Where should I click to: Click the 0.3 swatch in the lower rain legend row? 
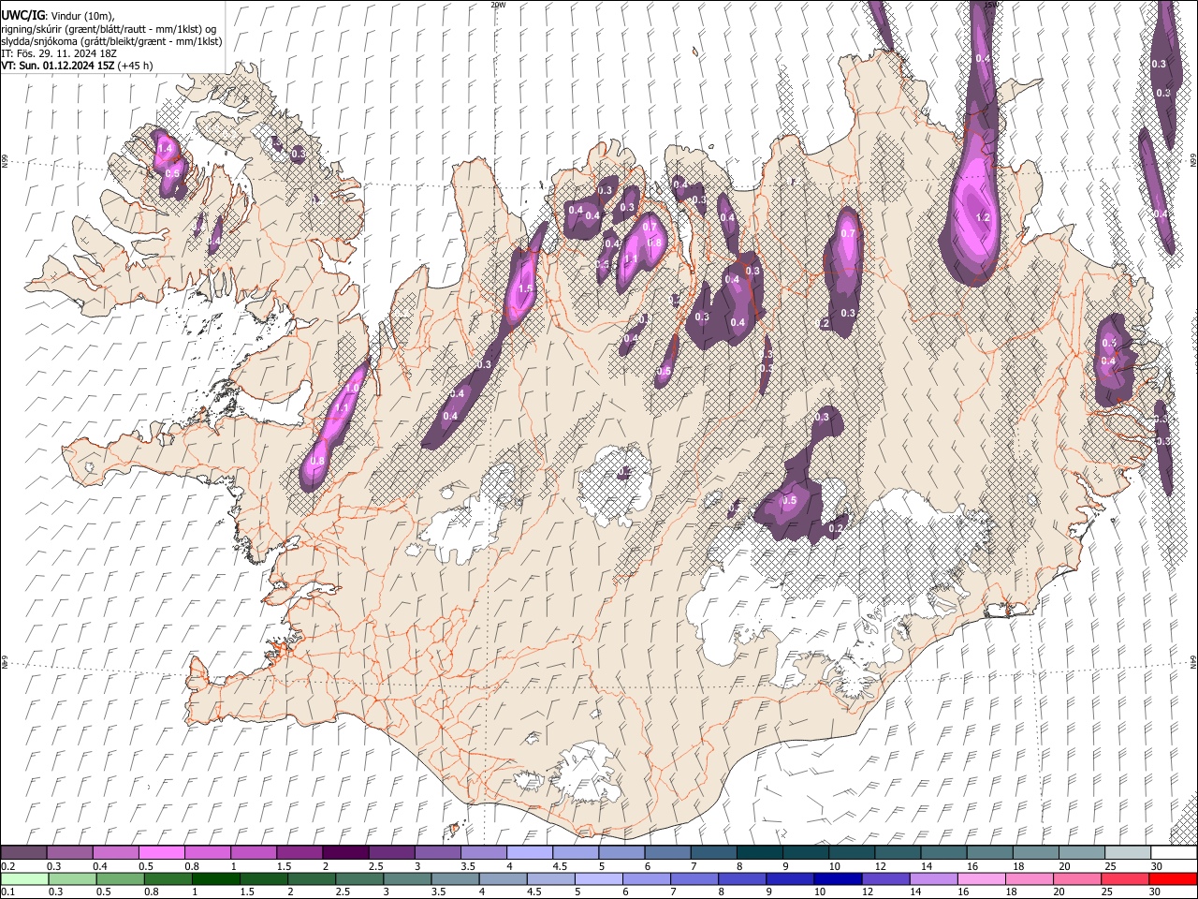coord(70,879)
